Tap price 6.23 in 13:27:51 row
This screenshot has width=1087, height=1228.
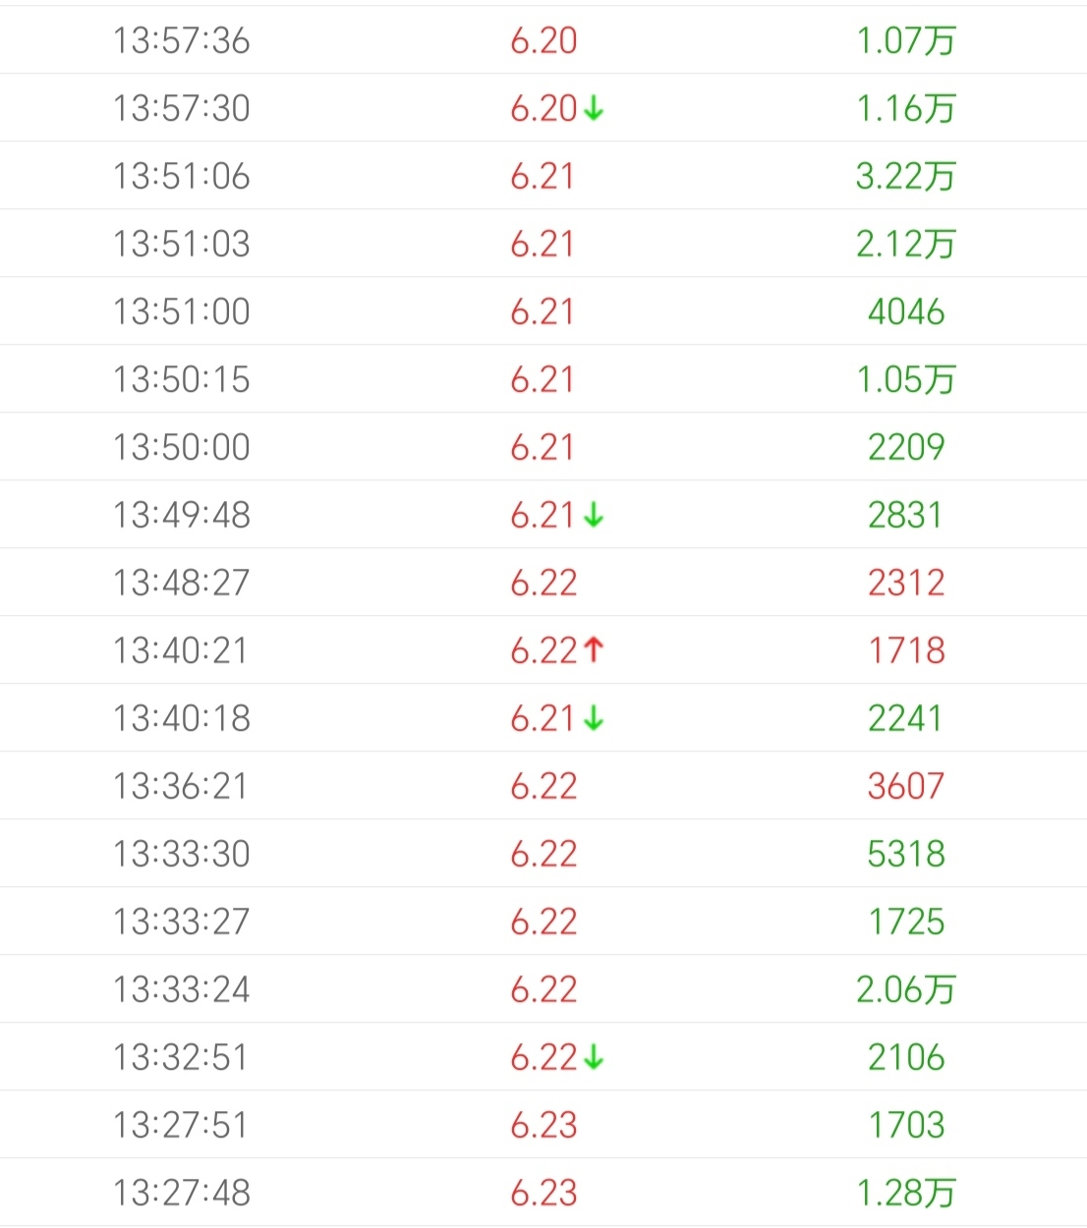point(543,1125)
